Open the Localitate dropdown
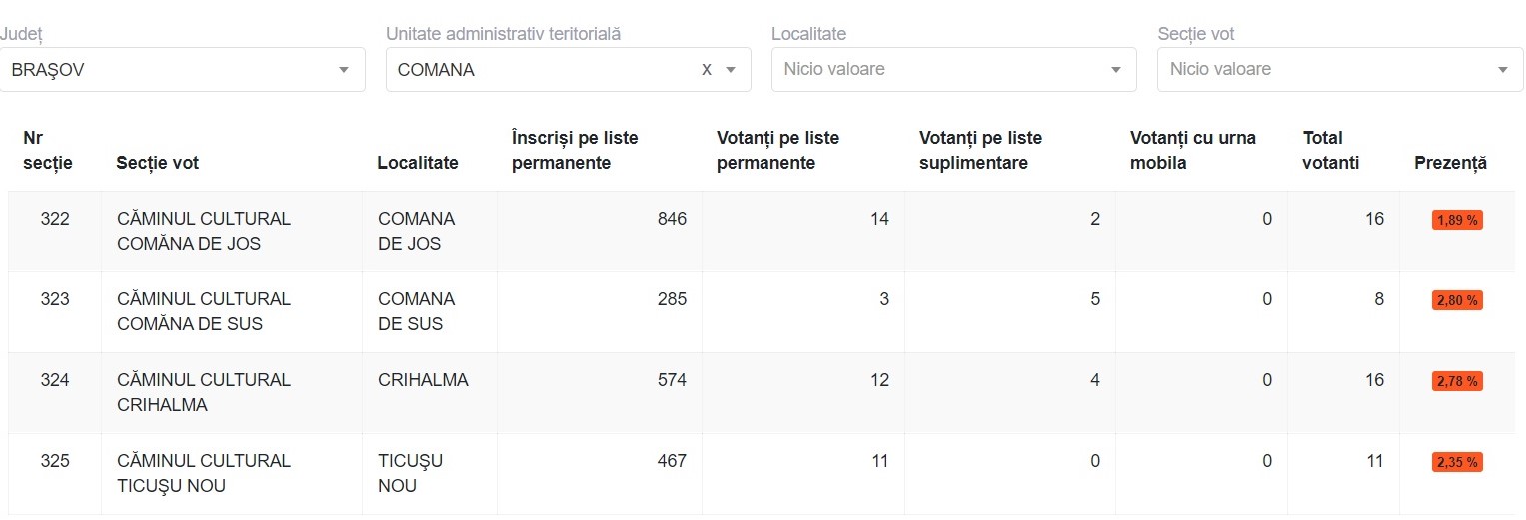Image resolution: width=1526 pixels, height=520 pixels. click(953, 70)
